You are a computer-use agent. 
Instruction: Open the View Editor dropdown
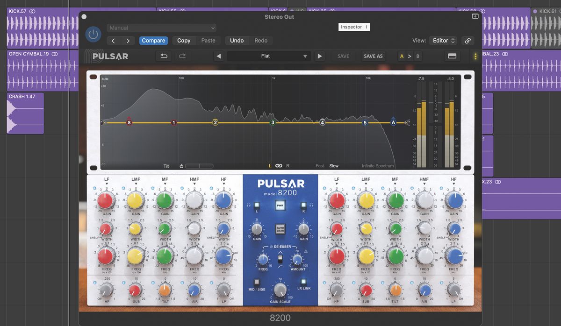pyautogui.click(x=443, y=41)
